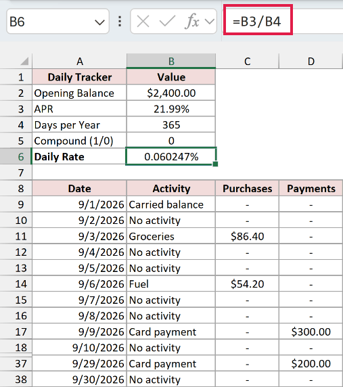
Task: Select the 9/30/2026 date cell
Action: (79, 380)
